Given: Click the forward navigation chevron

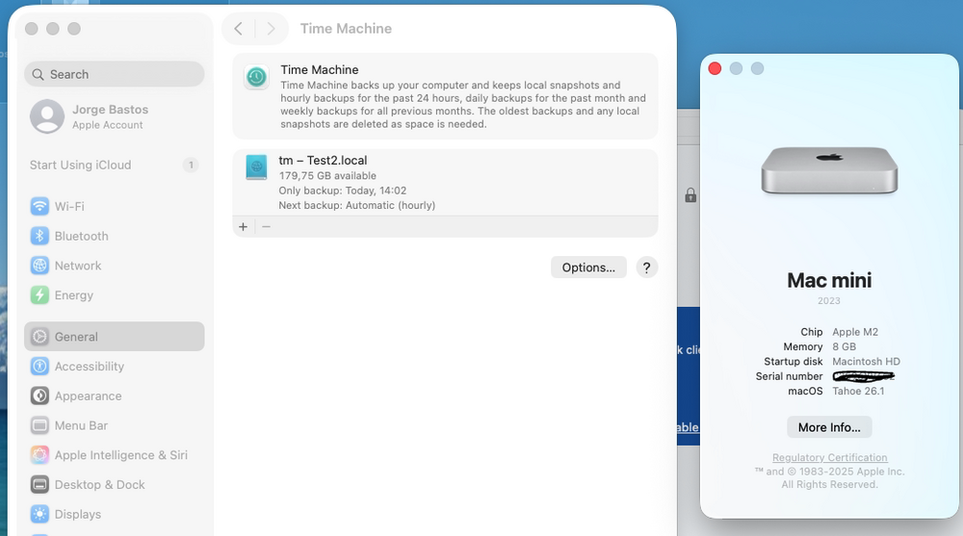Looking at the screenshot, I should [x=271, y=28].
